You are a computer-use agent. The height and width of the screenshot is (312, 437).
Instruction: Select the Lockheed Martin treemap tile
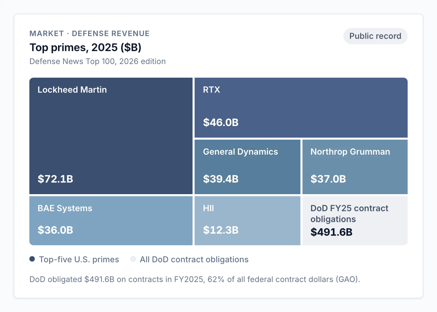pyautogui.click(x=111, y=136)
